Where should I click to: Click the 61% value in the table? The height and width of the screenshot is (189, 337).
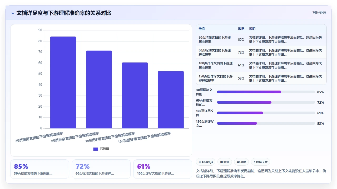pyautogui.click(x=241, y=65)
